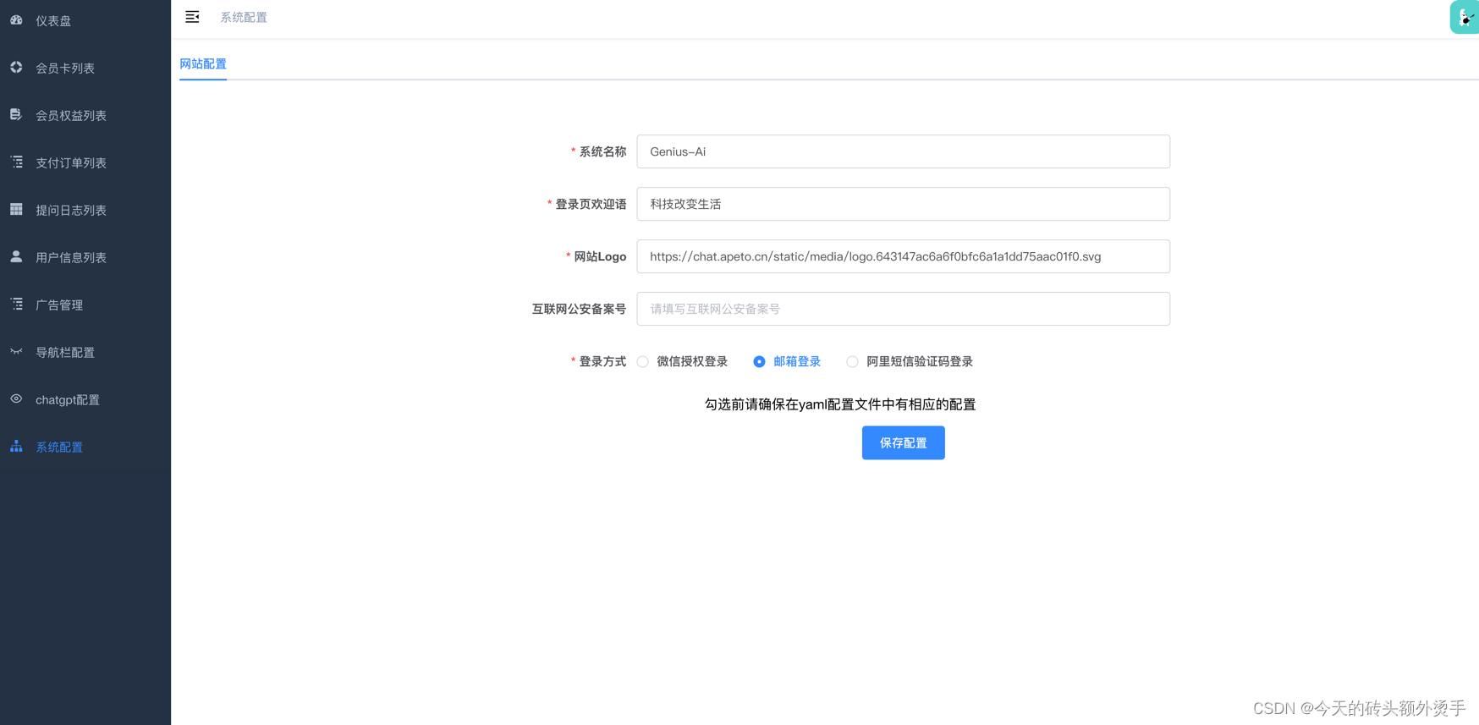Click the membership card list icon
The height and width of the screenshot is (725, 1479).
(x=16, y=67)
